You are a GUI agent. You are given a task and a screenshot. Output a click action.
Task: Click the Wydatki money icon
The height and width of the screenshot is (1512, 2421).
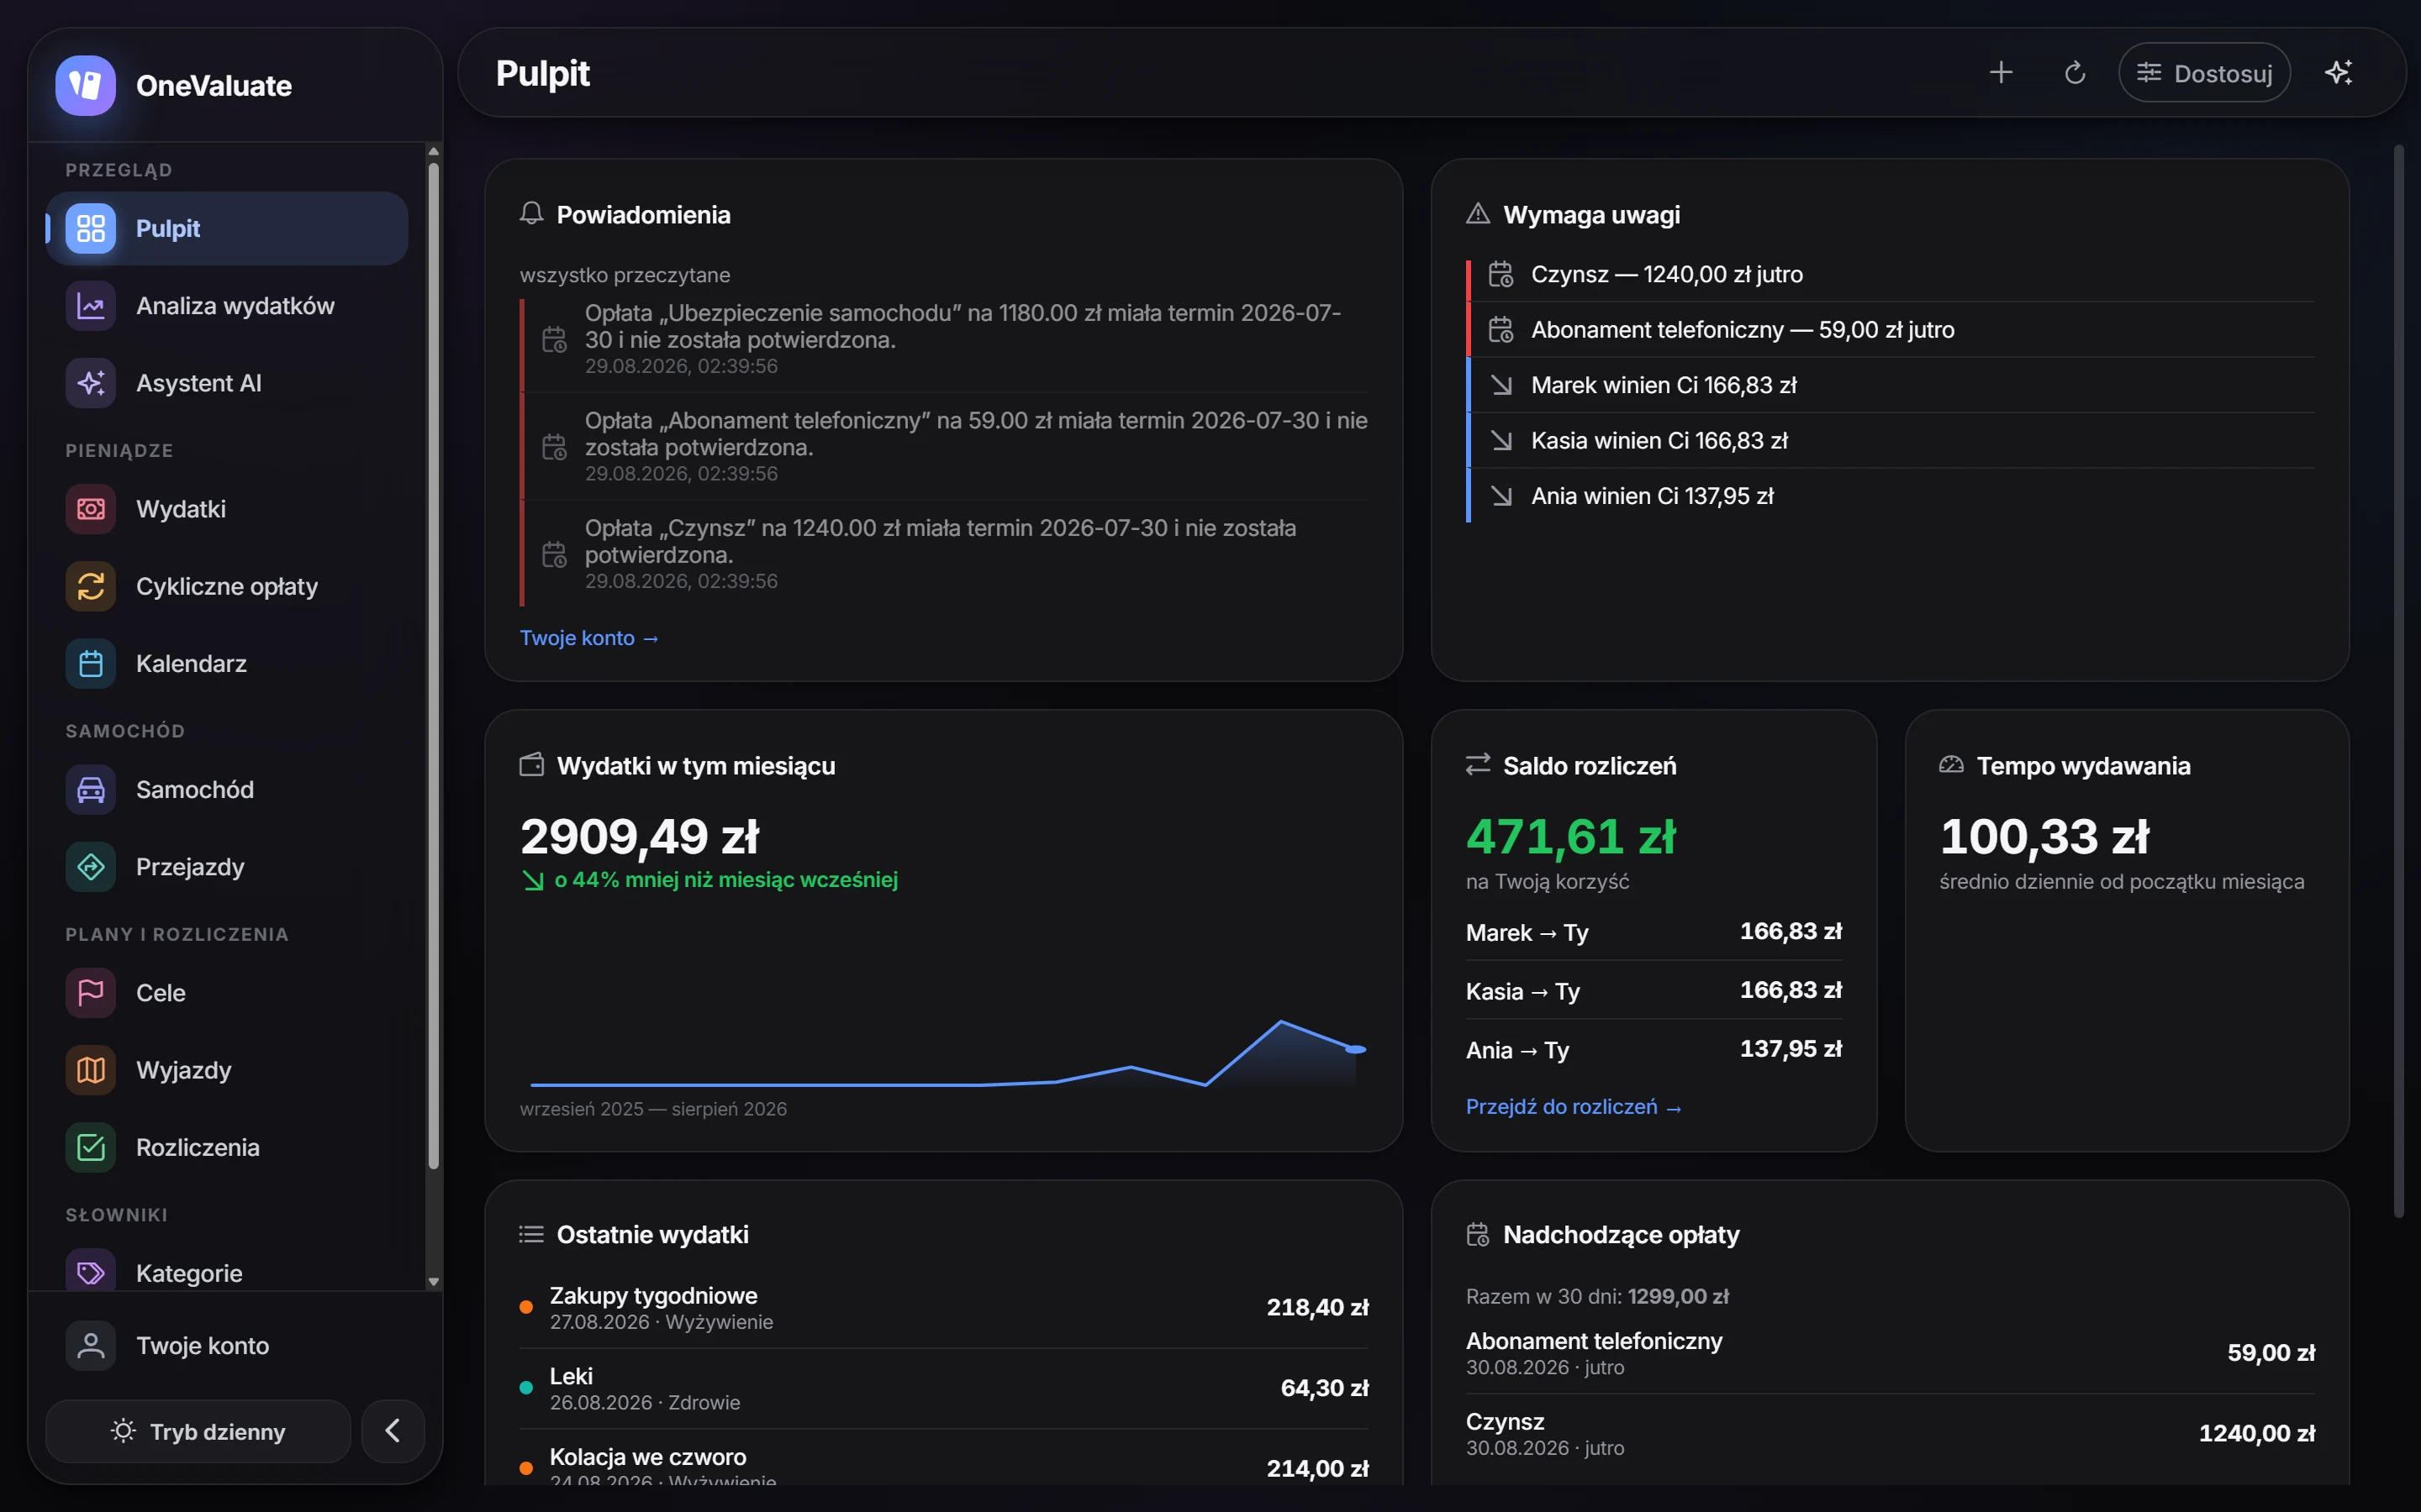[x=91, y=509]
